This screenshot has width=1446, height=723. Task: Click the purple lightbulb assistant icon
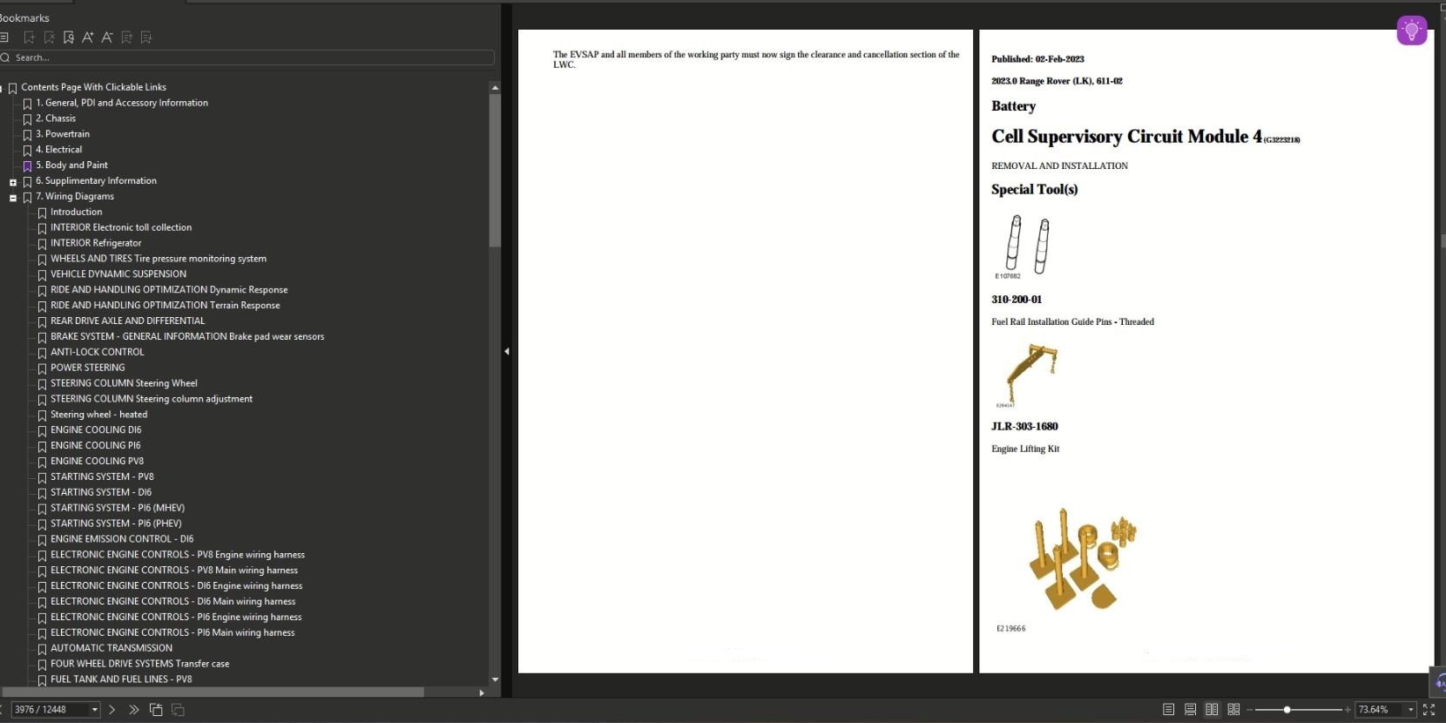click(1411, 30)
